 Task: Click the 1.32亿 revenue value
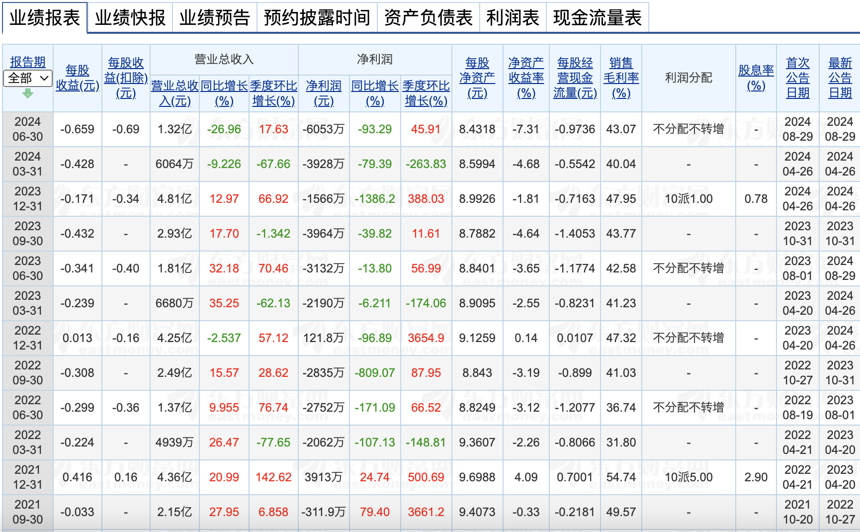[174, 129]
